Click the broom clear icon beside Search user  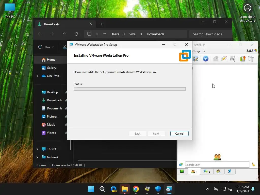pyautogui.click(x=253, y=164)
